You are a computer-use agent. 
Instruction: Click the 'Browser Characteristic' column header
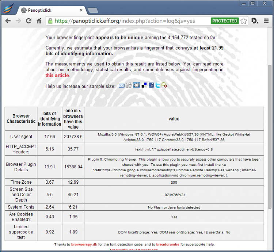pyautogui.click(x=21, y=119)
